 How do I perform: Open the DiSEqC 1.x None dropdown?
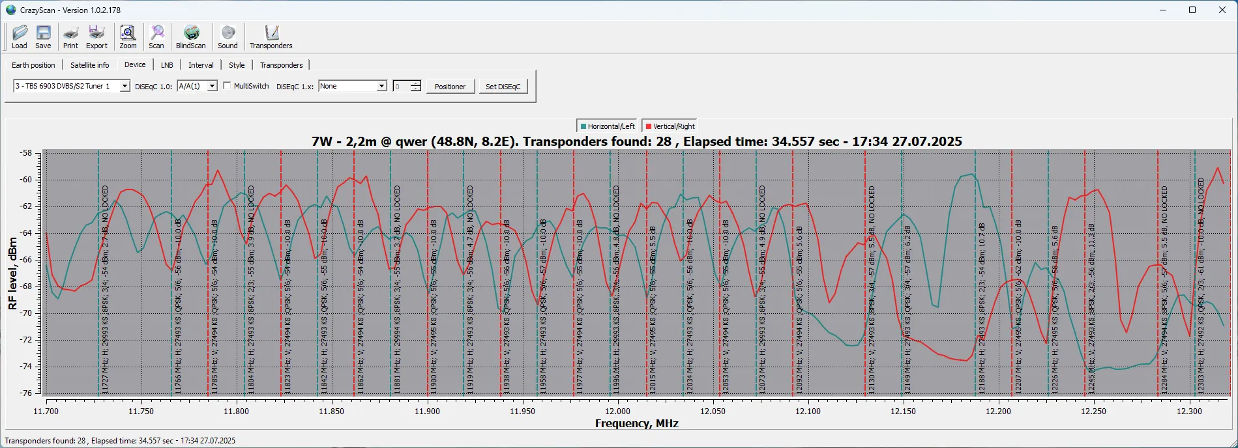pyautogui.click(x=381, y=86)
